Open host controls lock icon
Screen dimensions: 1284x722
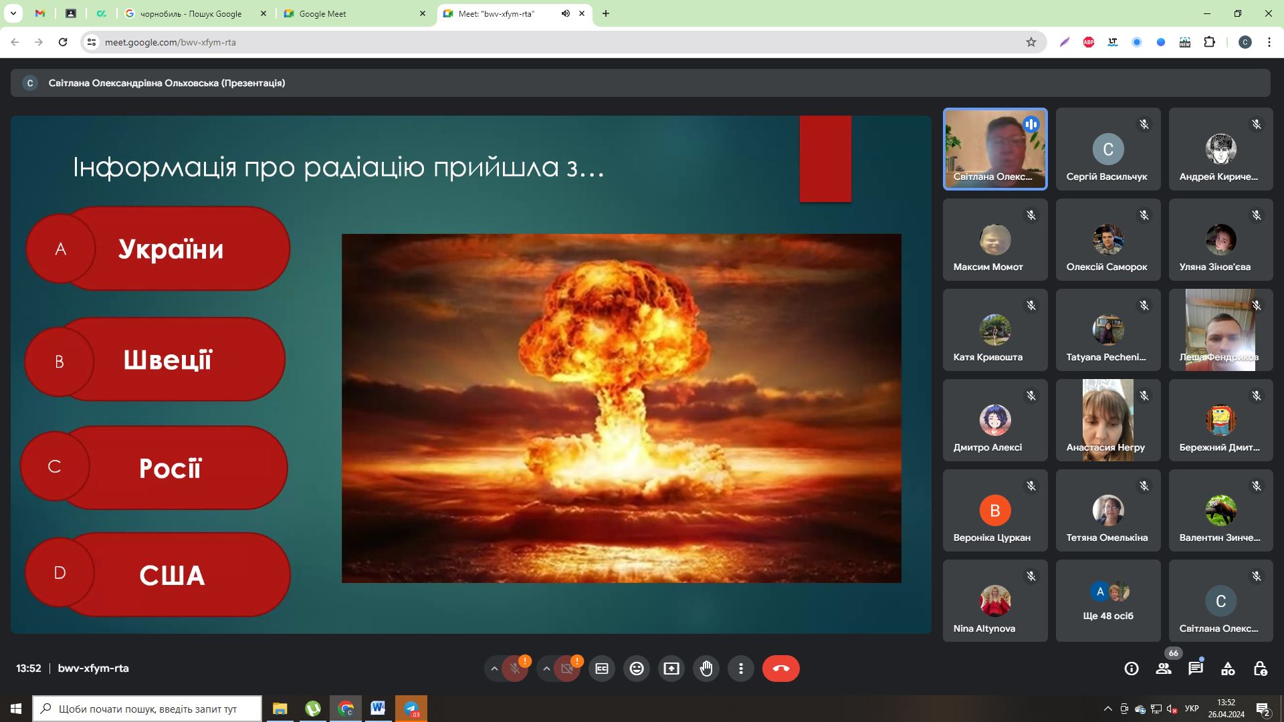click(x=1260, y=669)
